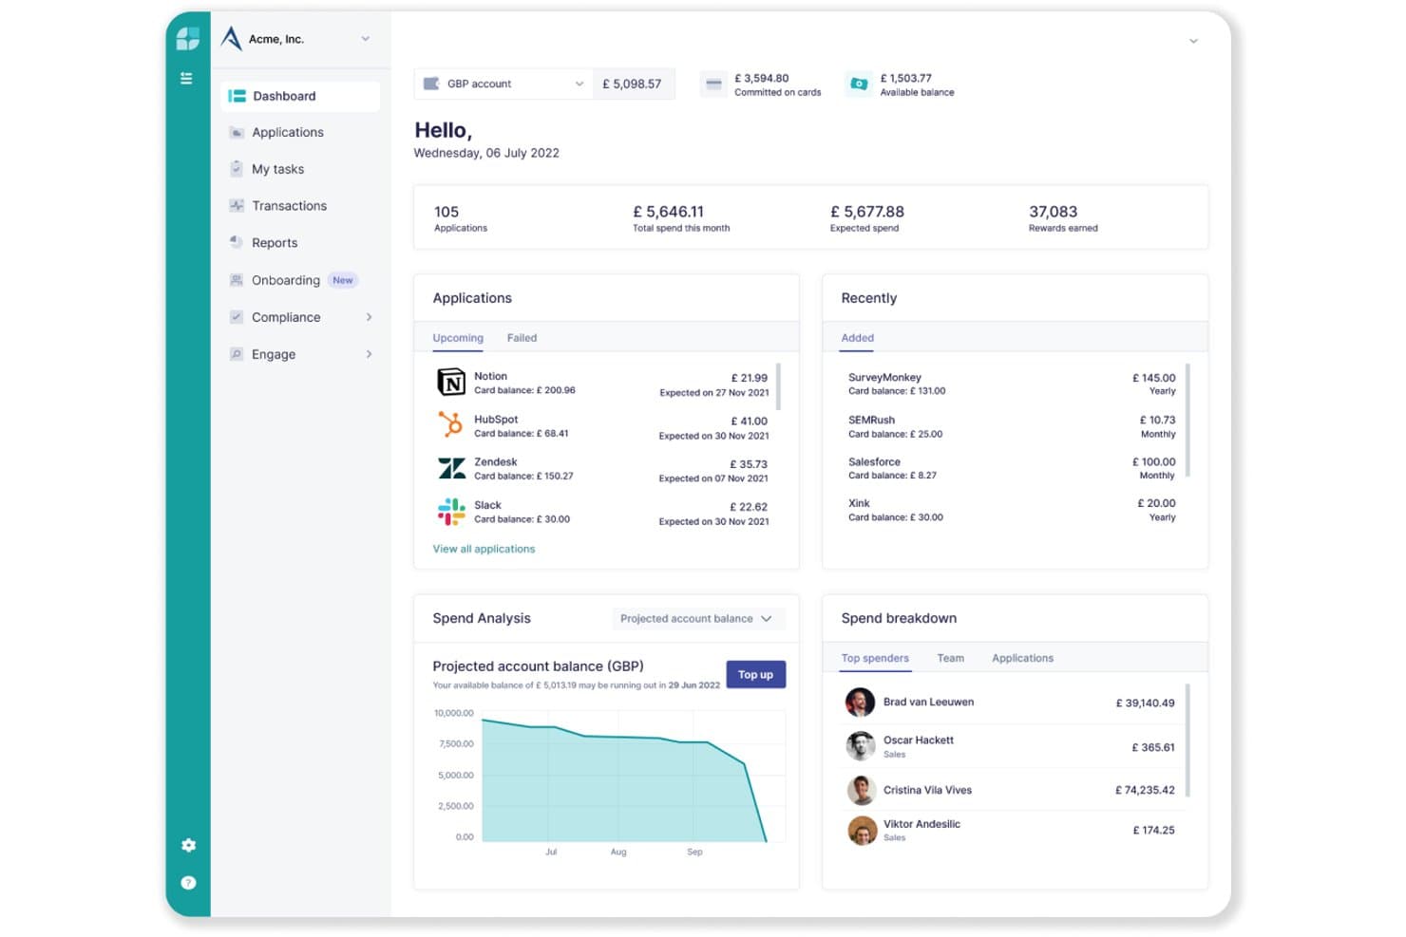
Task: Open the View all applications link
Action: coord(484,549)
